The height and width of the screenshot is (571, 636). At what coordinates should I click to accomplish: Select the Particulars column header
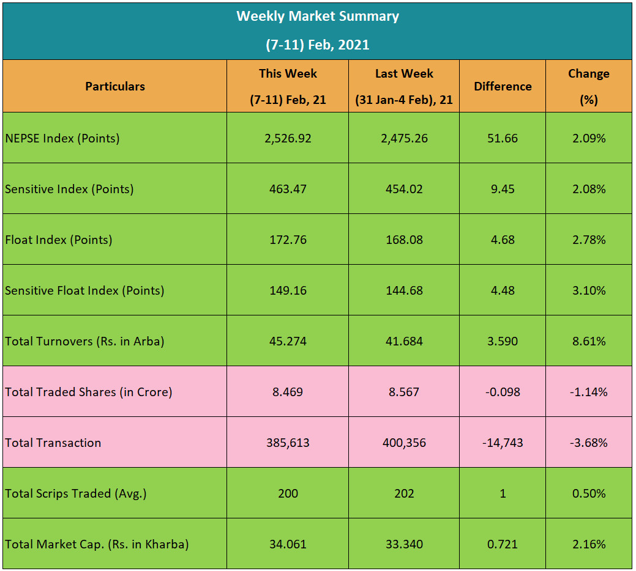click(x=115, y=86)
